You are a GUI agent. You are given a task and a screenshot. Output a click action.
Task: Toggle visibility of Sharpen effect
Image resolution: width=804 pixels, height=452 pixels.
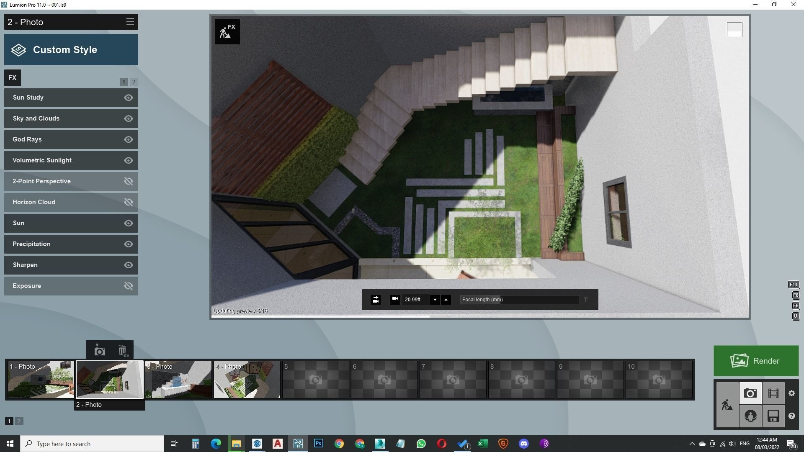129,265
